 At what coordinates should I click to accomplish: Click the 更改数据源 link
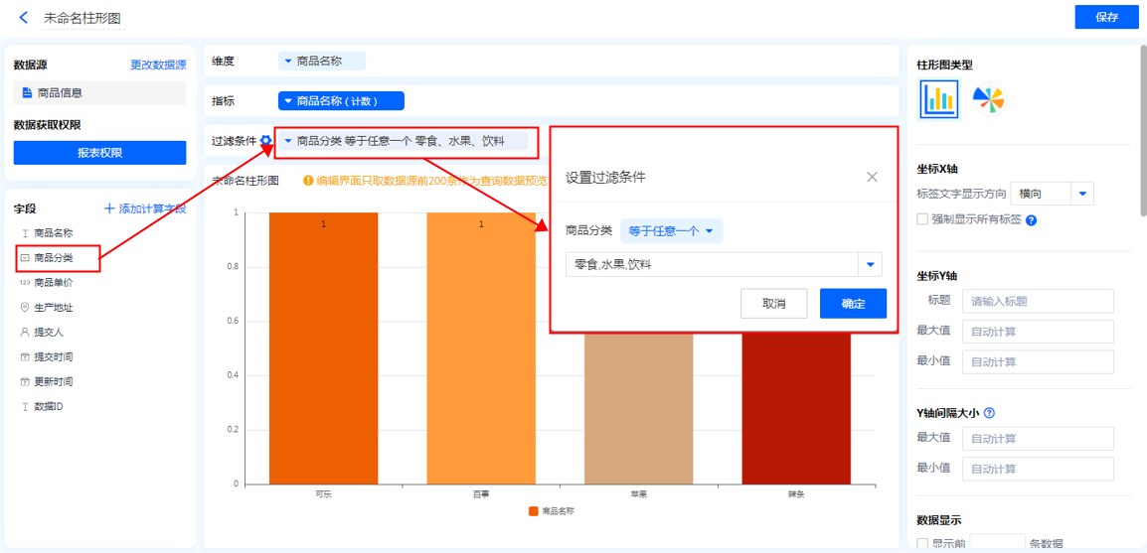(158, 65)
